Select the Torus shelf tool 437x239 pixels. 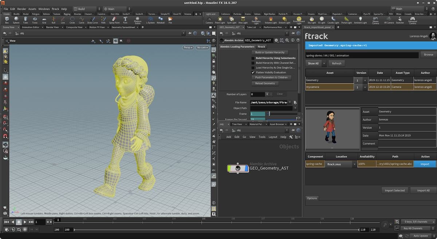35,20
